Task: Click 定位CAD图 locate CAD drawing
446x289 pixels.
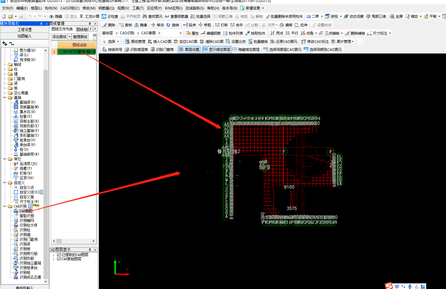Action: (x=186, y=41)
